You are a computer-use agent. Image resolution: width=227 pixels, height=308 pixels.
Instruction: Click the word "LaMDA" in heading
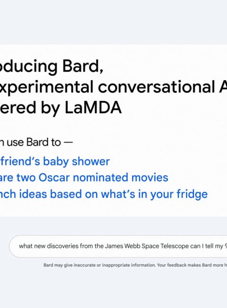pyautogui.click(x=93, y=108)
